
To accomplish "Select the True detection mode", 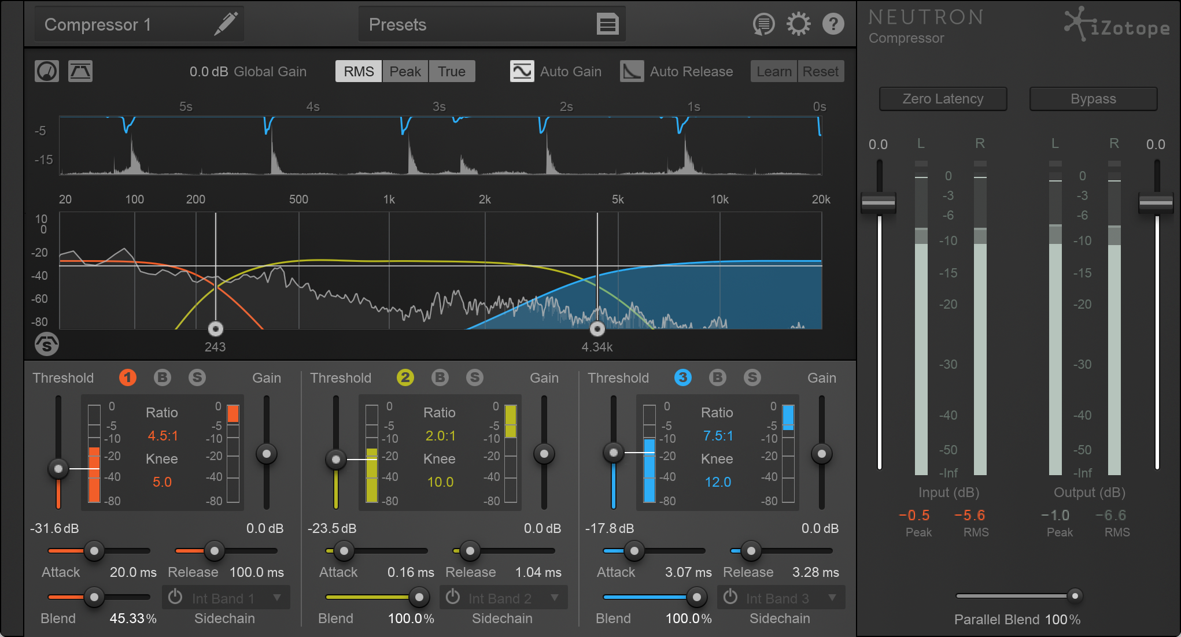I will [x=452, y=71].
